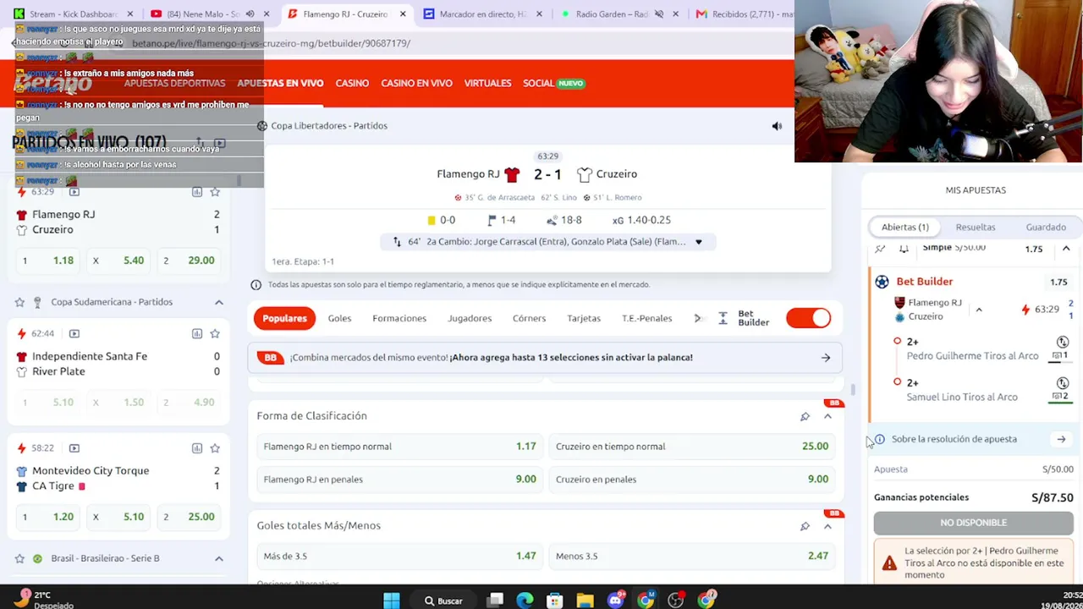Select the Goles market tab
The width and height of the screenshot is (1083, 609).
pos(339,318)
